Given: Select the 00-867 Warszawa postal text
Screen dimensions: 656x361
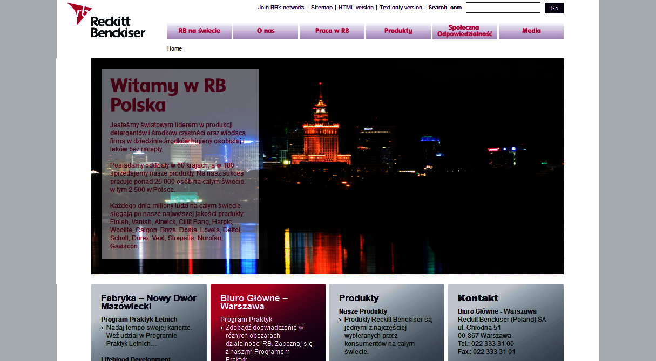Looking at the screenshot, I should 484,336.
